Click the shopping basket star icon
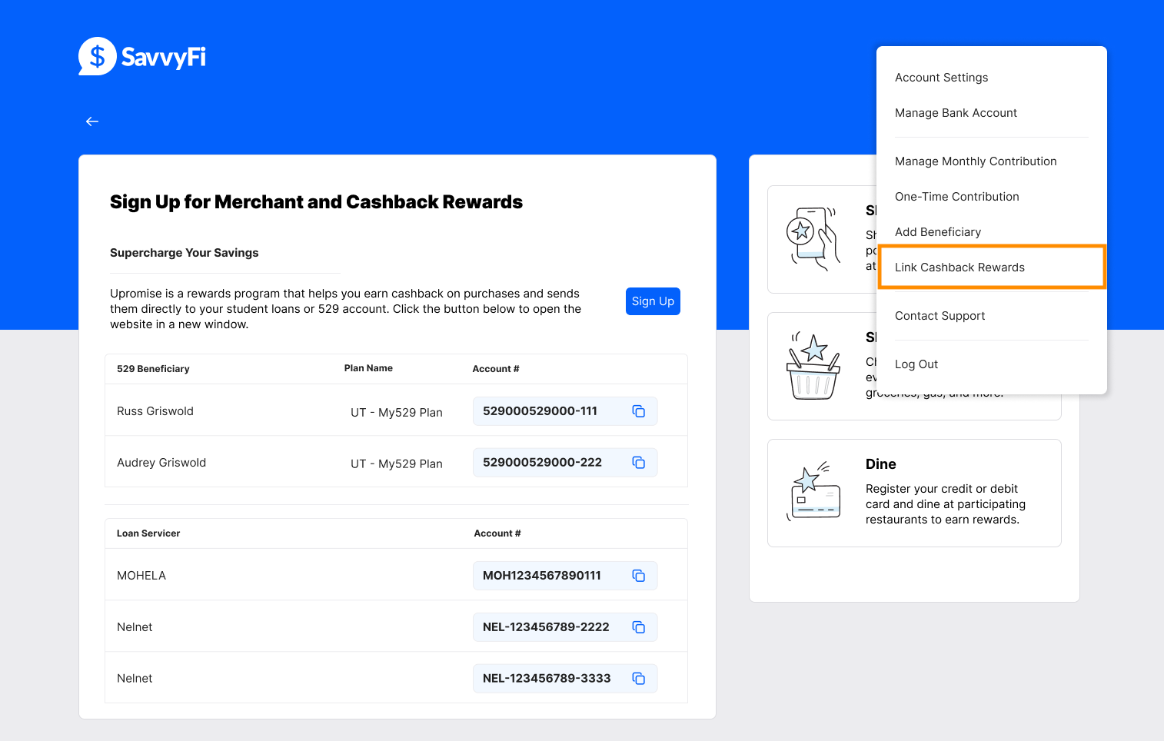Screen dimensions: 1164x741 pyautogui.click(x=813, y=366)
